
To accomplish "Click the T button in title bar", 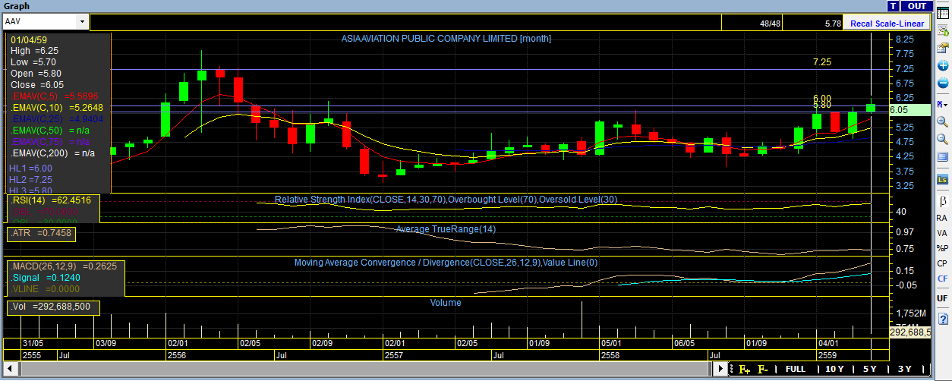I will click(894, 6).
